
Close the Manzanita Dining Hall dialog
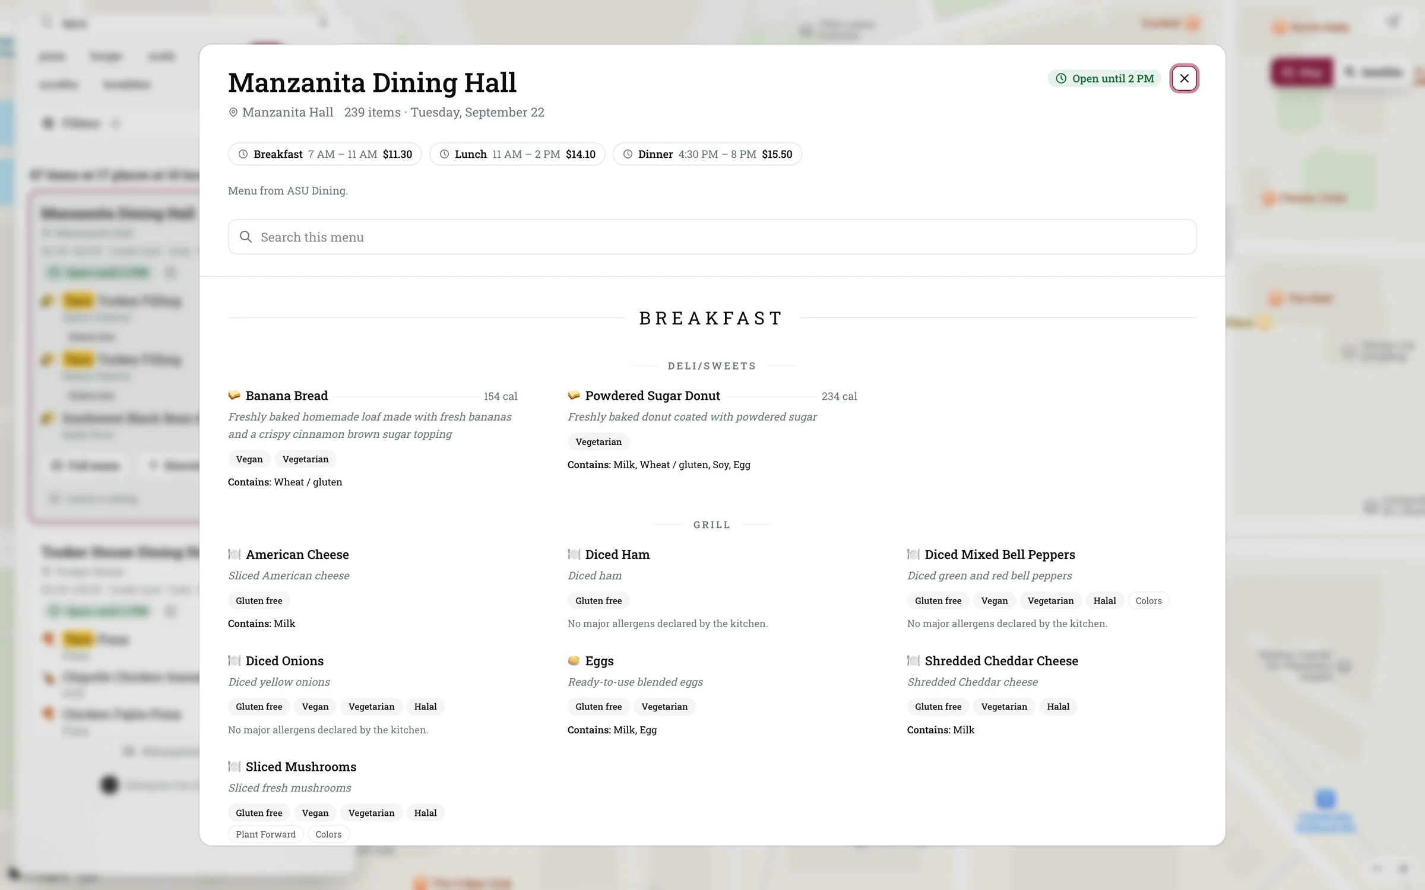(x=1184, y=78)
